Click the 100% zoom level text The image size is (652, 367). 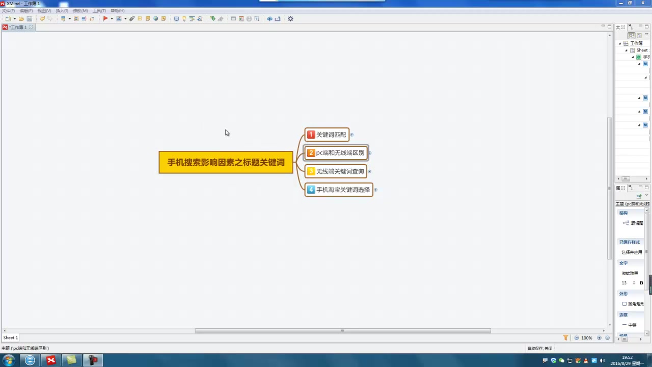point(587,338)
